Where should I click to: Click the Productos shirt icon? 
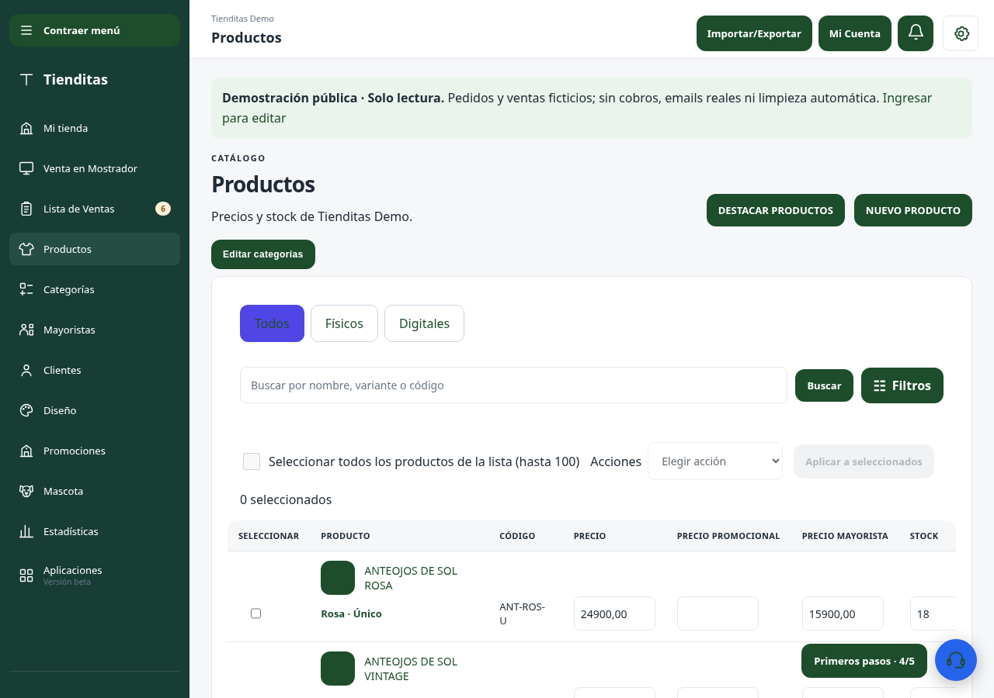26,249
